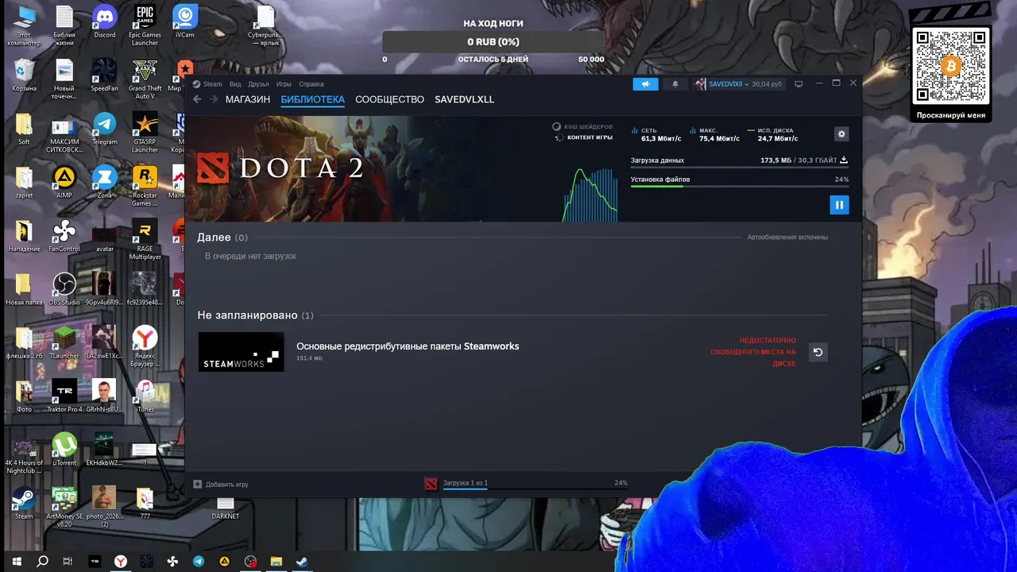Go forward with Steam's right arrow
The width and height of the screenshot is (1017, 572).
[213, 99]
